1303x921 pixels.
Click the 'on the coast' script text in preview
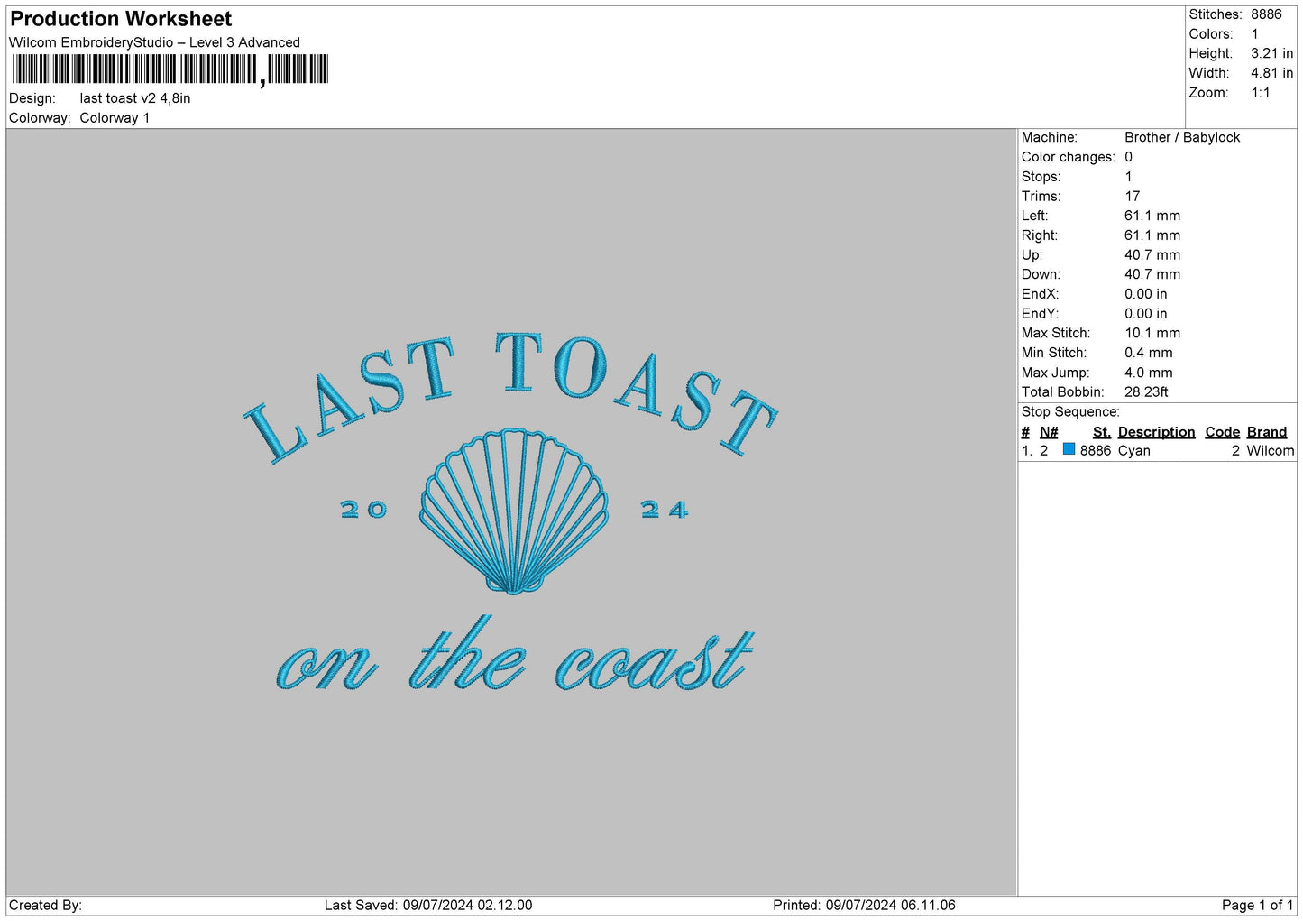(x=515, y=655)
